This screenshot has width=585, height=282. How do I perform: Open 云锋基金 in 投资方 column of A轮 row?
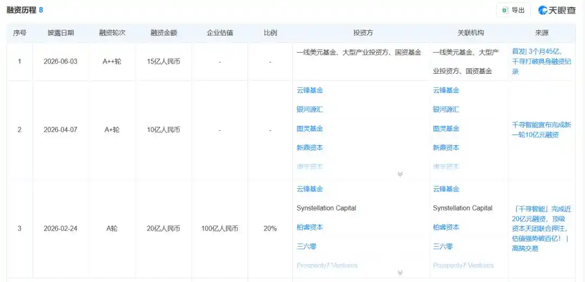coord(310,189)
